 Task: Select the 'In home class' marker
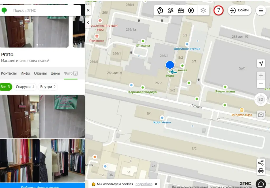coord(242,110)
